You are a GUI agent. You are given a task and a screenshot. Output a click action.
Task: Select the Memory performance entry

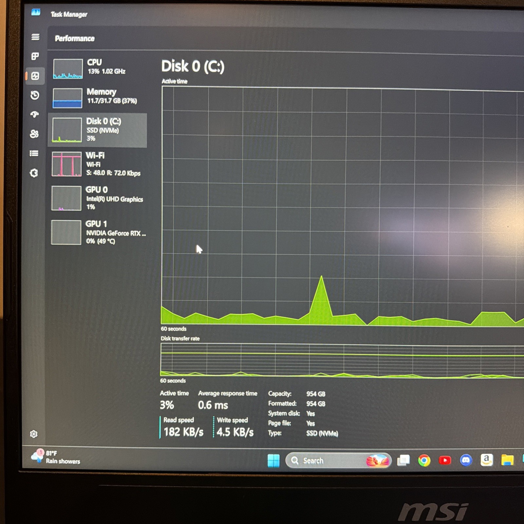pyautogui.click(x=98, y=98)
